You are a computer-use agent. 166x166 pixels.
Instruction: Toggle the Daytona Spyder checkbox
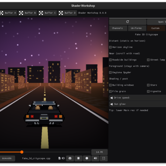click(x=110, y=72)
